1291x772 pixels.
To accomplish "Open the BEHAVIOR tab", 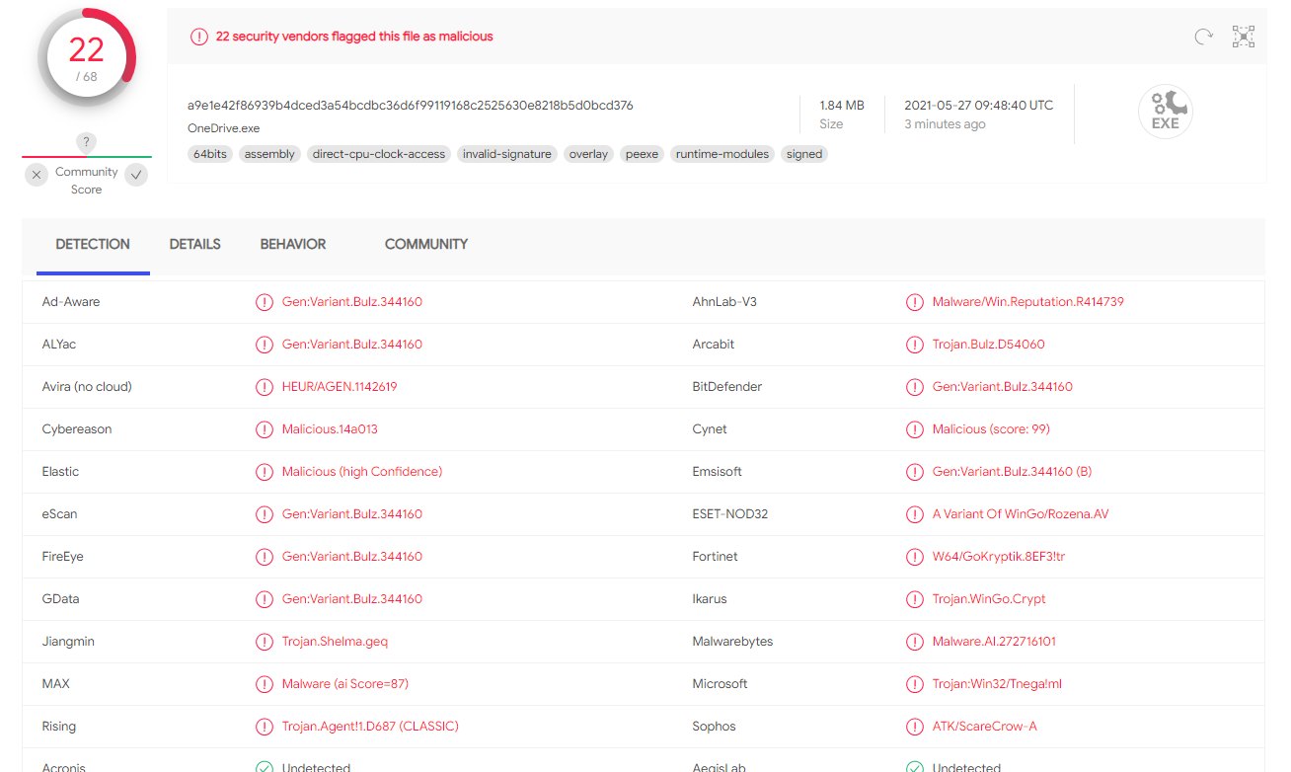I will [292, 244].
